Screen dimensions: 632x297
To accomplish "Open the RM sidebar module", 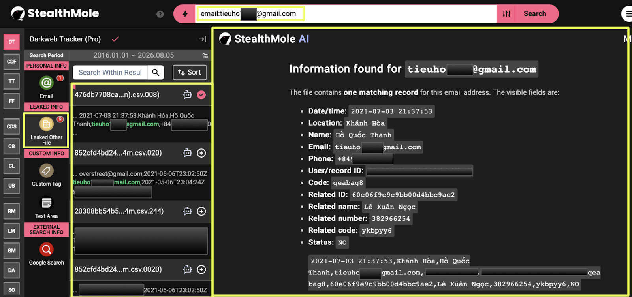I will [x=11, y=211].
